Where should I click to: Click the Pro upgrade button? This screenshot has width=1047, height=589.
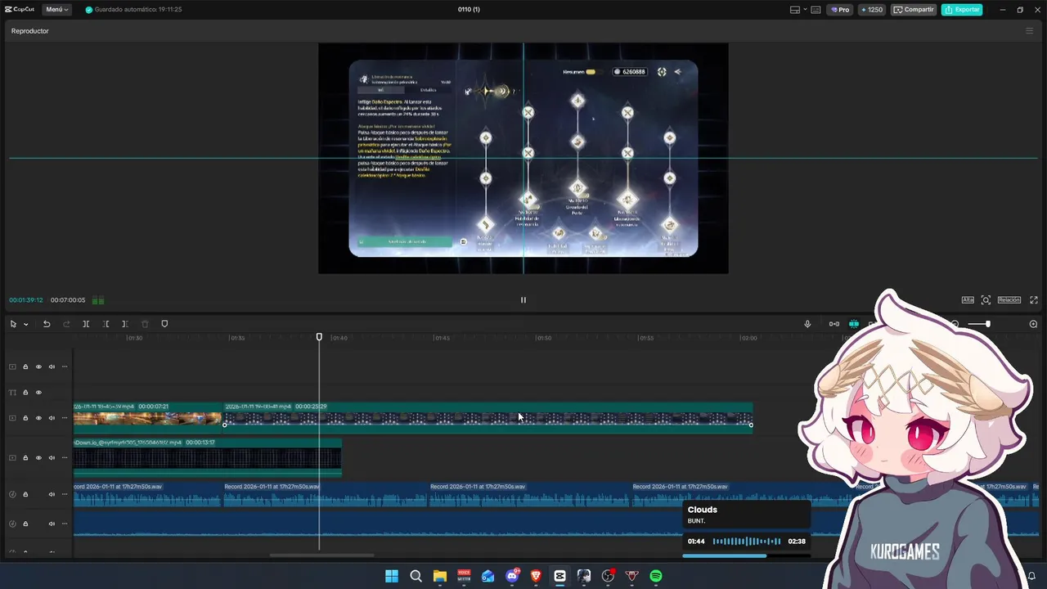pos(840,10)
